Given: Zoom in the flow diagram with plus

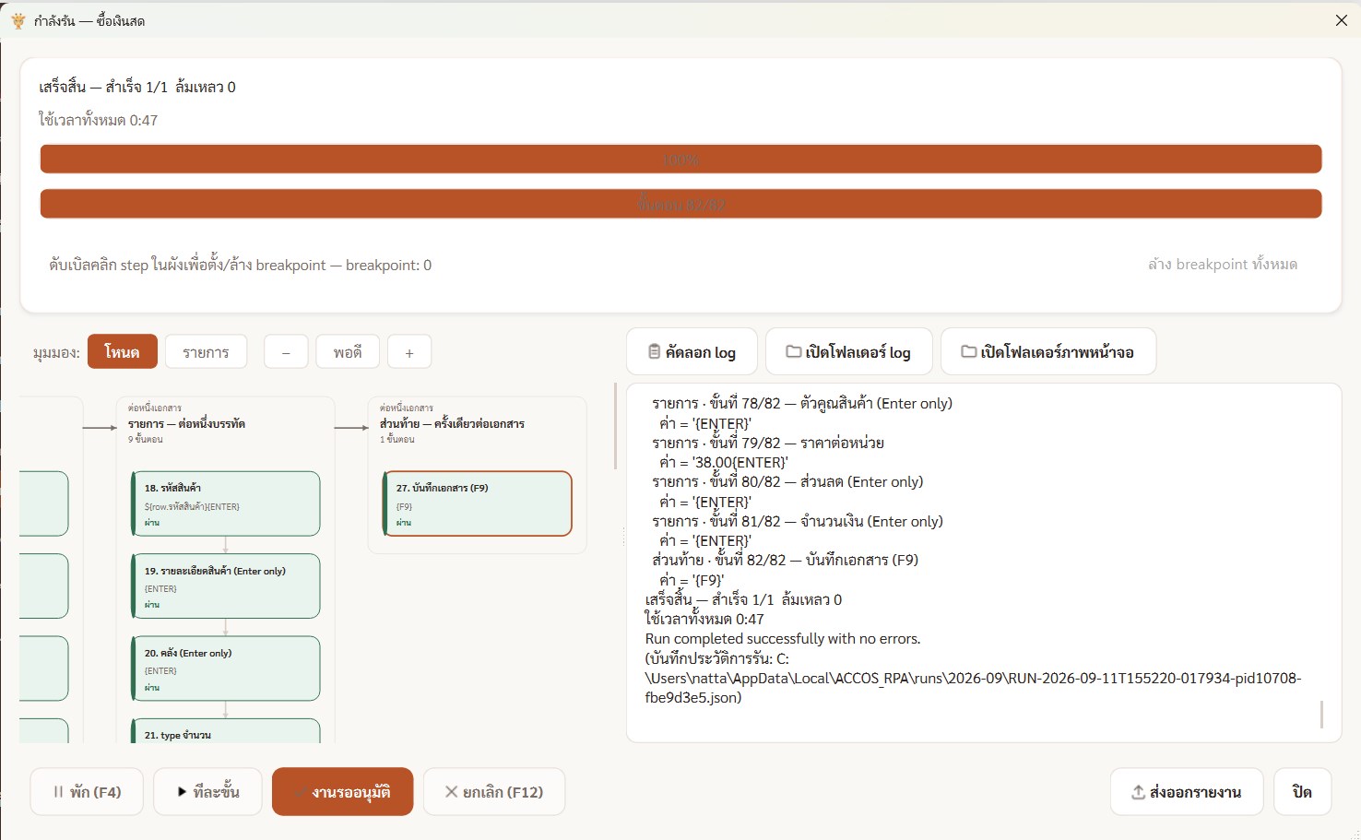Looking at the screenshot, I should [409, 351].
